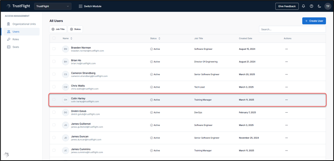Toggle dark mode moon icon
Image resolution: width=334 pixels, height=161 pixels.
coord(319,6)
